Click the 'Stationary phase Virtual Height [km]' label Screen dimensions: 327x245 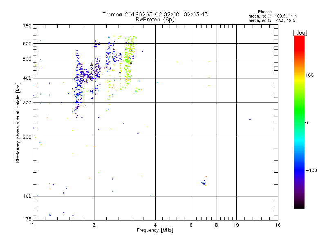click(x=18, y=122)
